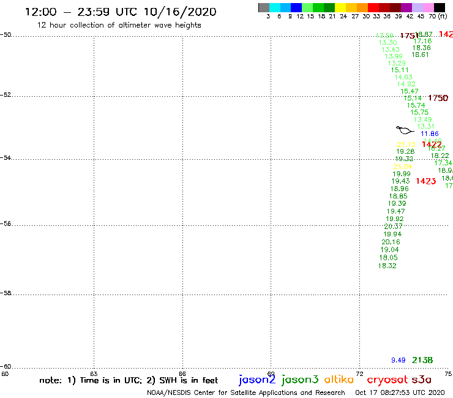Image resolution: width=453 pixels, height=398 pixels.
Task: Click timestamp 'Oct 17 08:27:53 UTC 2020'
Action: (x=400, y=392)
